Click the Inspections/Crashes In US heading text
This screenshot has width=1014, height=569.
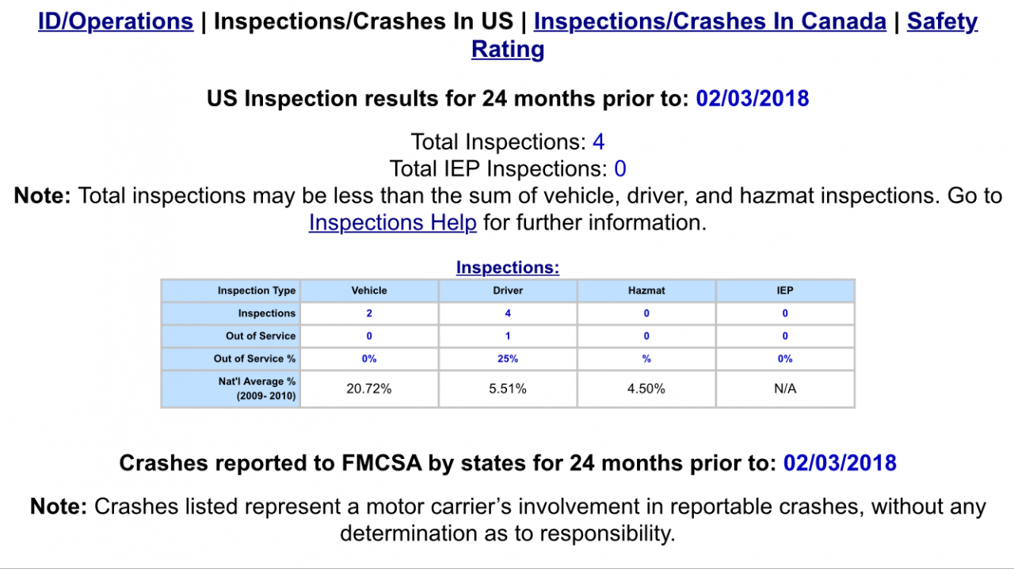(x=363, y=21)
